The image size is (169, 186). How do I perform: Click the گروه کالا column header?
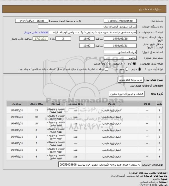click(x=56, y=104)
